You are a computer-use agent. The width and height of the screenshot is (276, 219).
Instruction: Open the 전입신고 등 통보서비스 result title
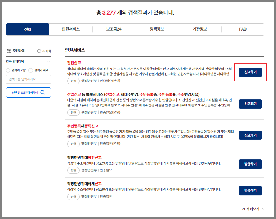coord(133,94)
